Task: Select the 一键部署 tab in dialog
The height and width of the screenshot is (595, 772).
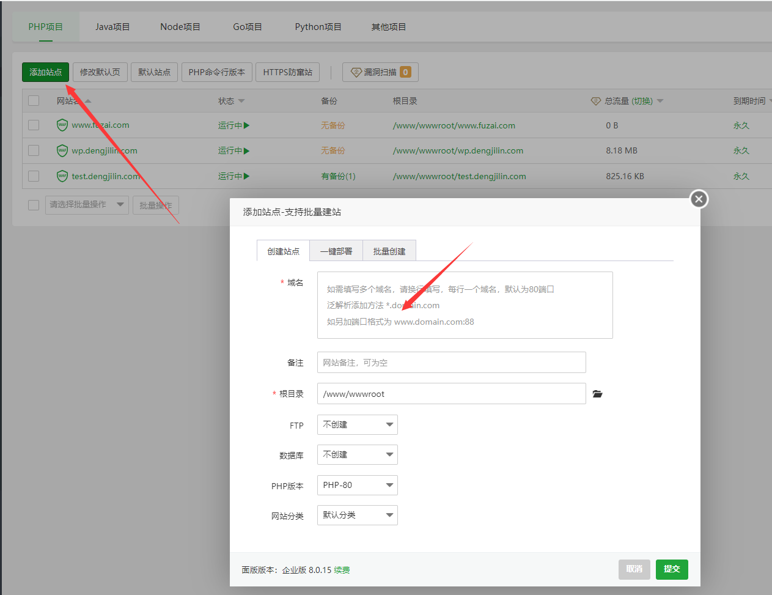Action: (336, 251)
